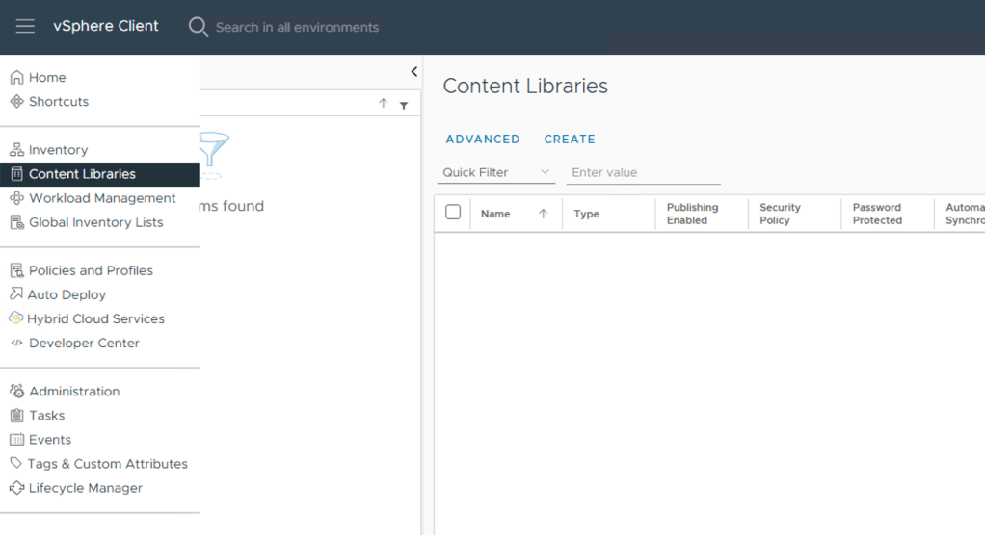Click the Enter value filter field
Screen dimensions: 985x535
coord(643,173)
